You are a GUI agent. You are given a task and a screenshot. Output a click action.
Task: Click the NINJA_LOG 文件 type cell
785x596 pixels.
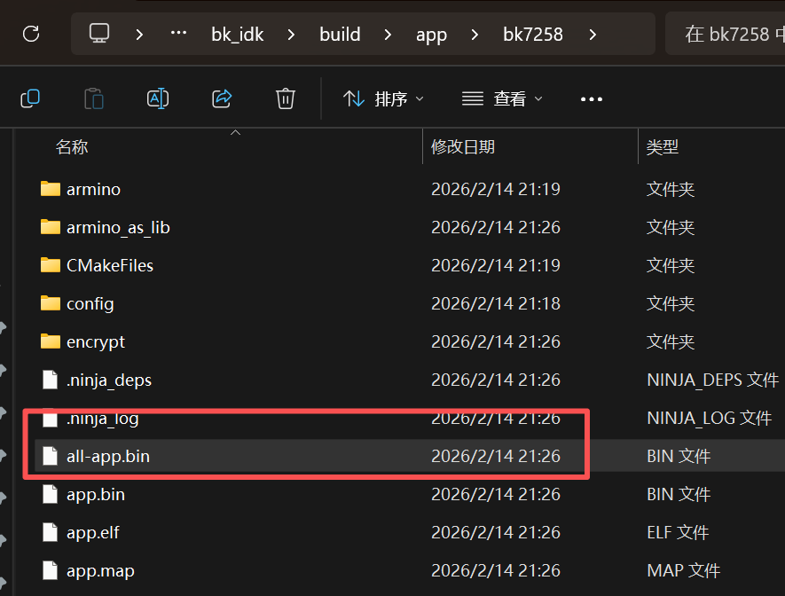[709, 418]
